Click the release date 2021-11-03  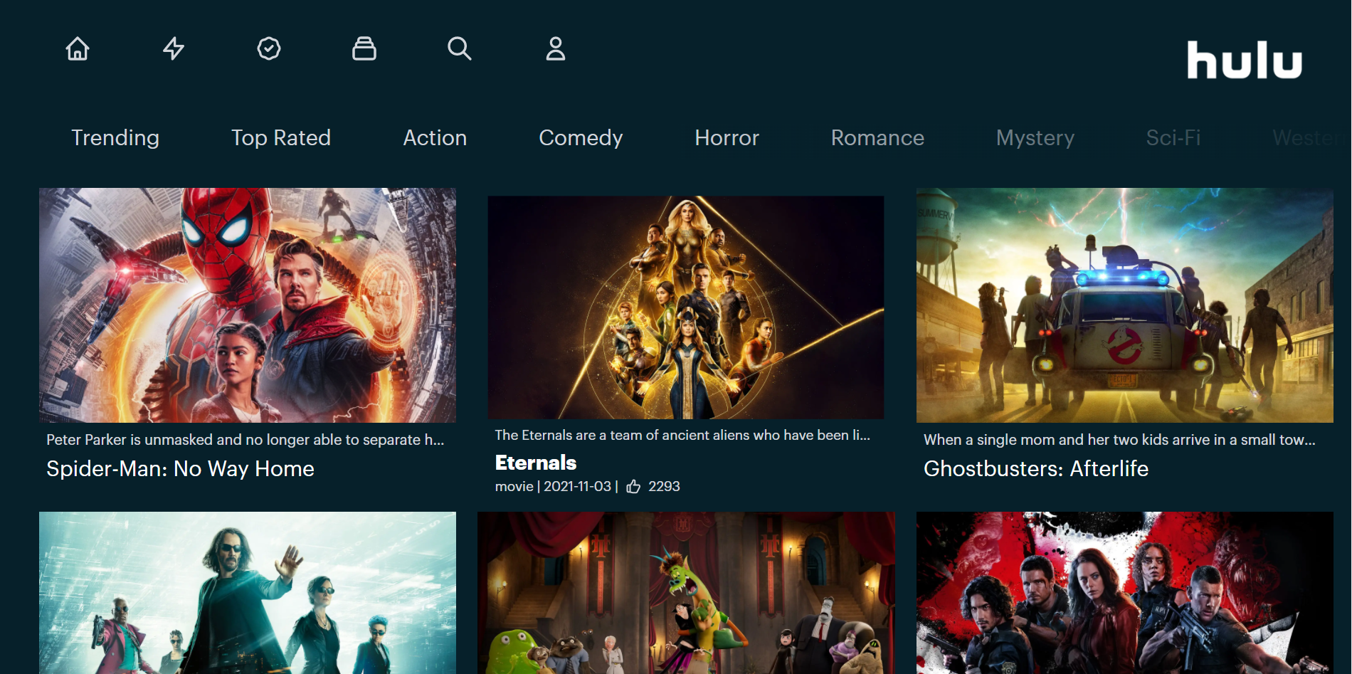pyautogui.click(x=577, y=486)
